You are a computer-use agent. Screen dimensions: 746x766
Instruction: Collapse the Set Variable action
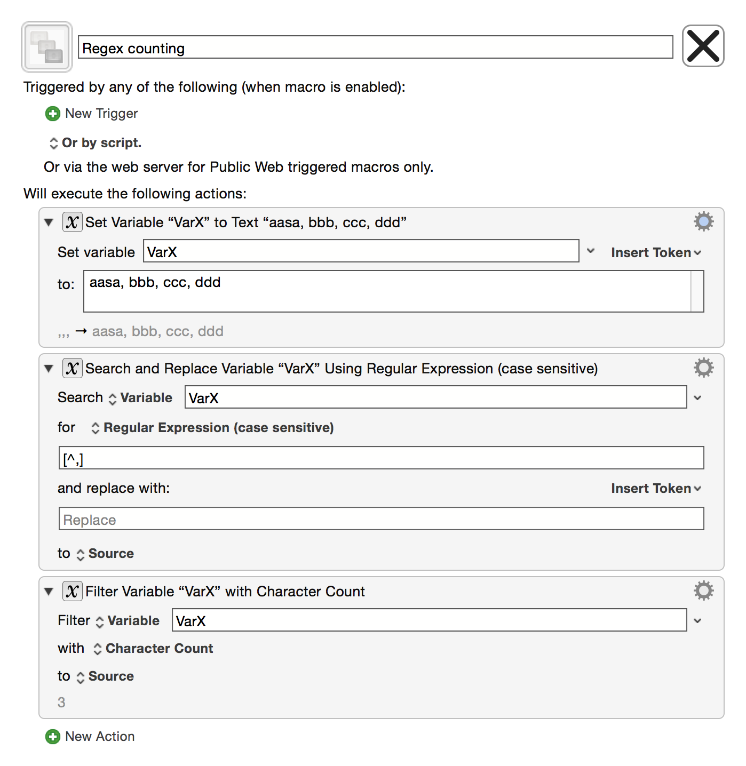[x=49, y=222]
